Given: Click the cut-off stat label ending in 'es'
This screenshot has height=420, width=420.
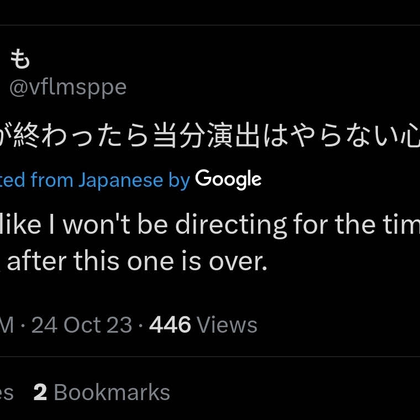Looking at the screenshot, I should click(7, 393).
